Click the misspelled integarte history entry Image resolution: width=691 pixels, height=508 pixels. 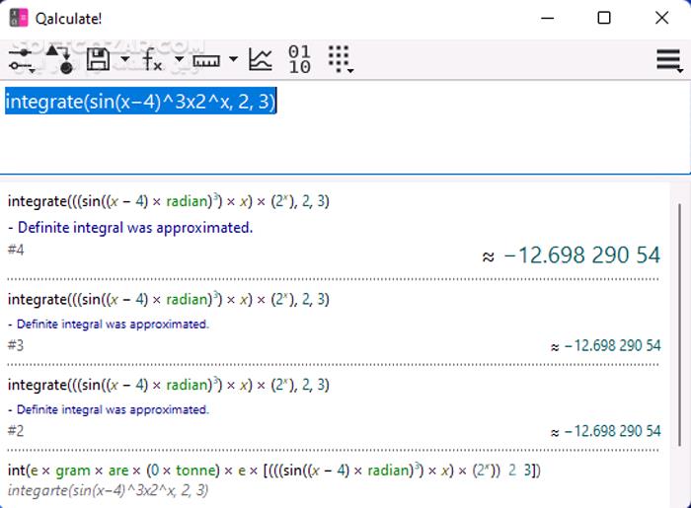[x=108, y=489]
